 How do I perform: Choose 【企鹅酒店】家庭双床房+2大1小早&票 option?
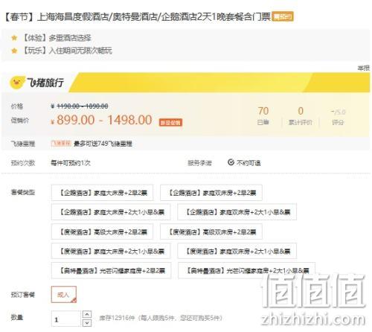pyautogui.click(x=237, y=212)
